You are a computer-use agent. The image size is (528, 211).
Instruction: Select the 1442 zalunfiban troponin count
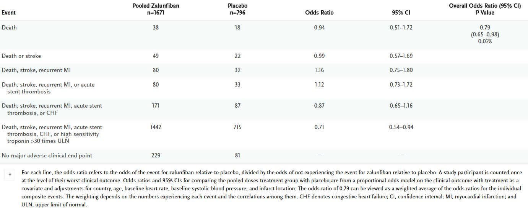tap(155, 127)
